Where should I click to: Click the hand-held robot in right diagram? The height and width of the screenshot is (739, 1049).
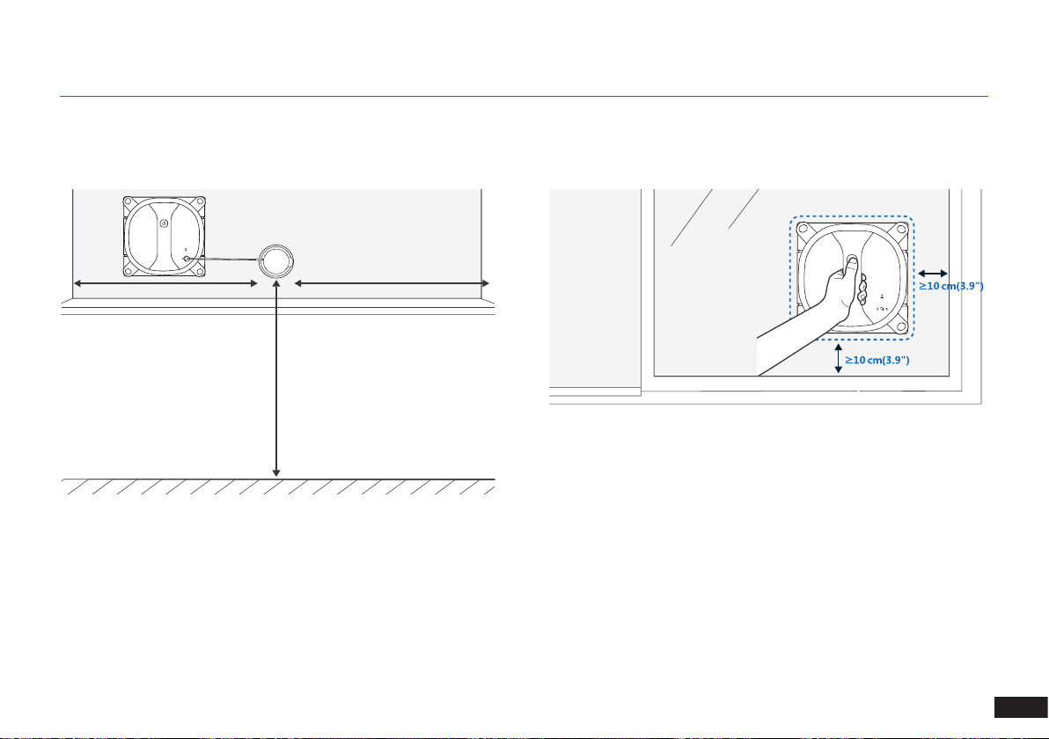852,278
